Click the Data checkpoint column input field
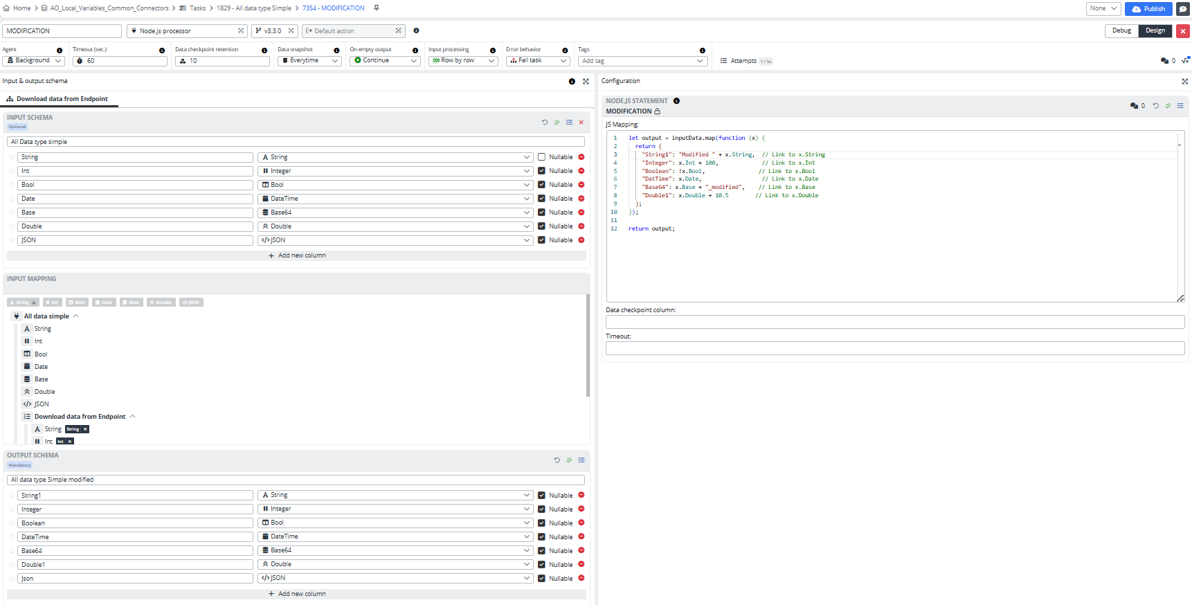This screenshot has height=605, width=1192. pos(894,322)
